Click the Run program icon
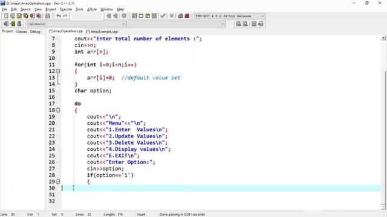387x217 pixels. pyautogui.click(x=141, y=16)
